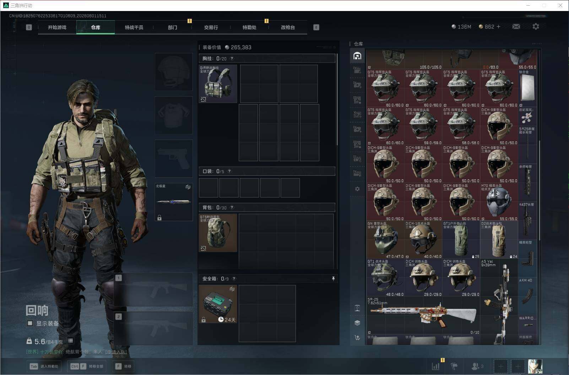Select the K437长管 barrel item

click(x=527, y=220)
